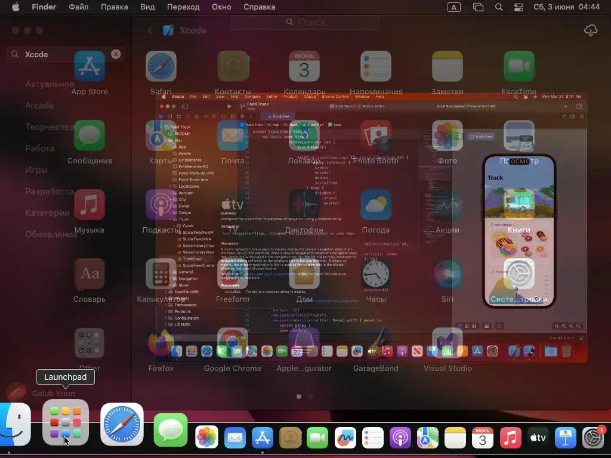Open Control Center in menu bar
Screen dimensions: 611x458
(519, 7)
